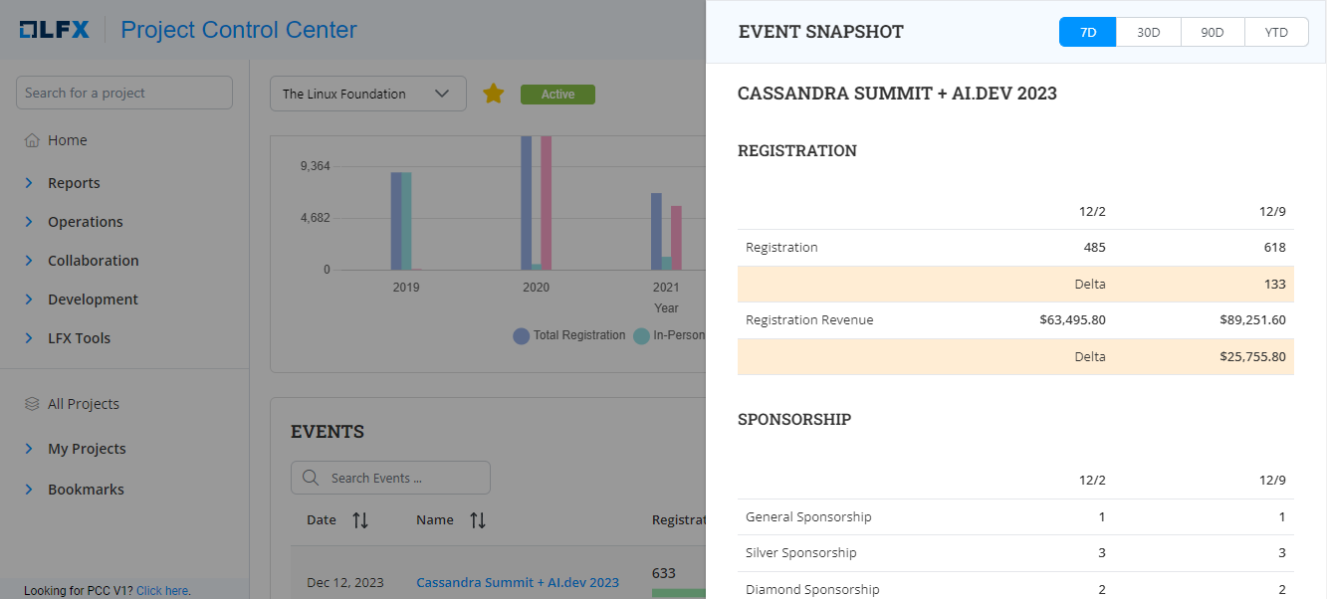Click the Home house icon
1327x599 pixels.
click(33, 140)
